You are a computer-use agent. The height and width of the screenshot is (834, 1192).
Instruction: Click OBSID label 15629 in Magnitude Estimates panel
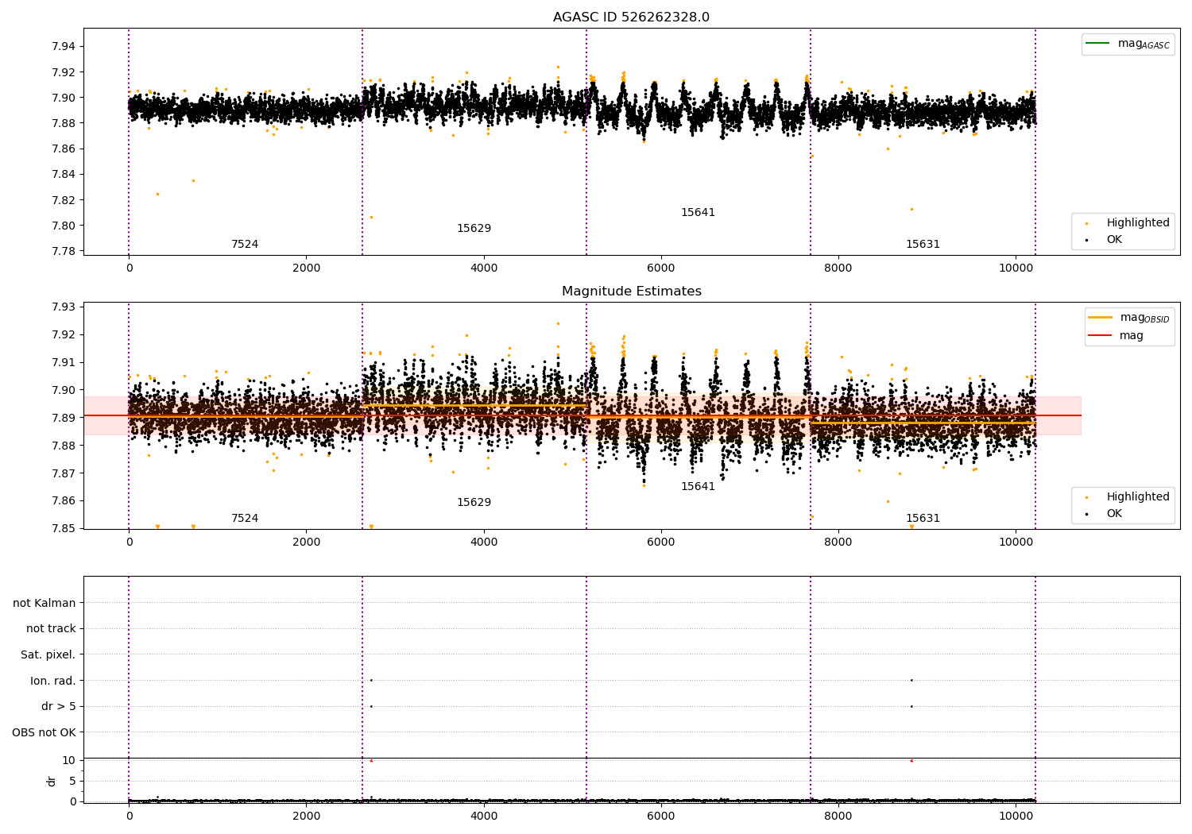click(474, 502)
